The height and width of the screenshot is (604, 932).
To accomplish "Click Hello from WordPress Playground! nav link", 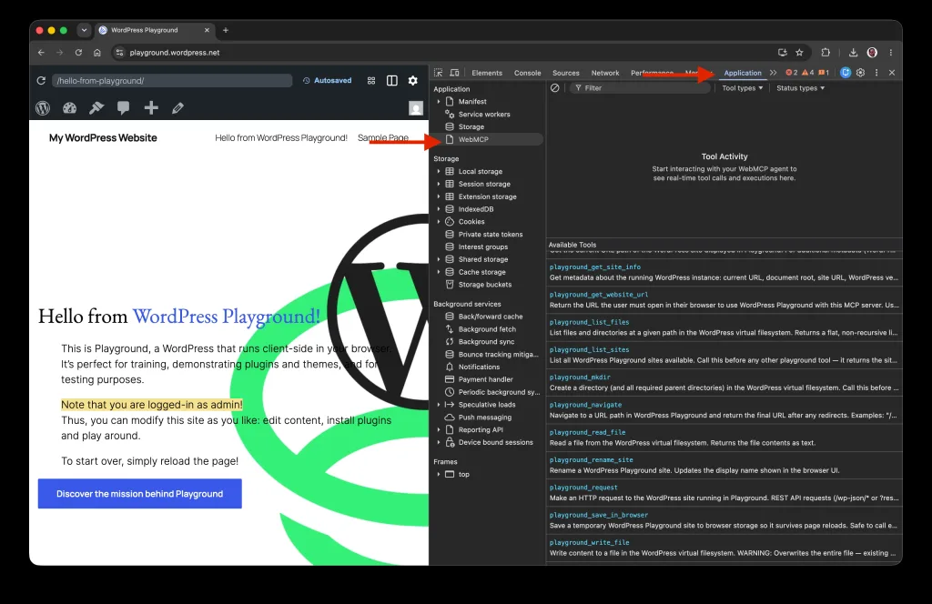I will (281, 137).
